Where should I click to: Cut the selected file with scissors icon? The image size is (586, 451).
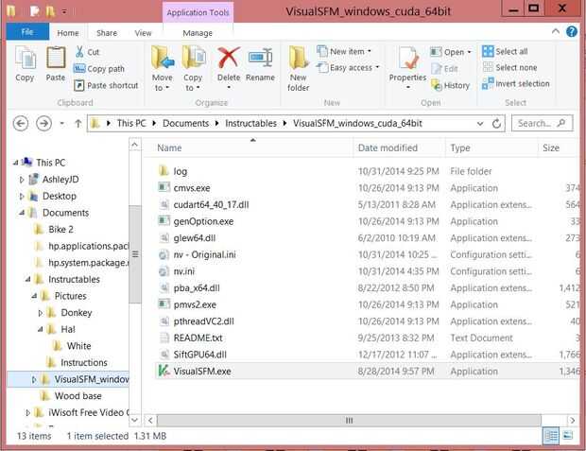(88, 52)
